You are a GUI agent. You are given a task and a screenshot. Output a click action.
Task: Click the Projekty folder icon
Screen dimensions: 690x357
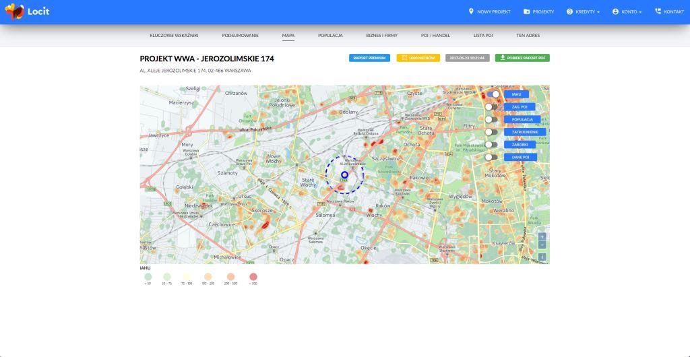(527, 11)
